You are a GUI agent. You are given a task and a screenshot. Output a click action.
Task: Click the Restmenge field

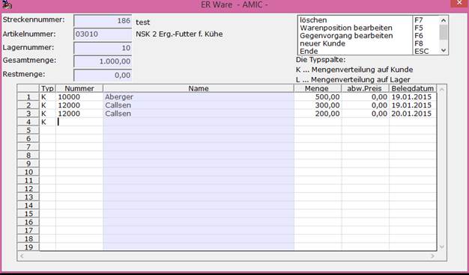pyautogui.click(x=103, y=75)
